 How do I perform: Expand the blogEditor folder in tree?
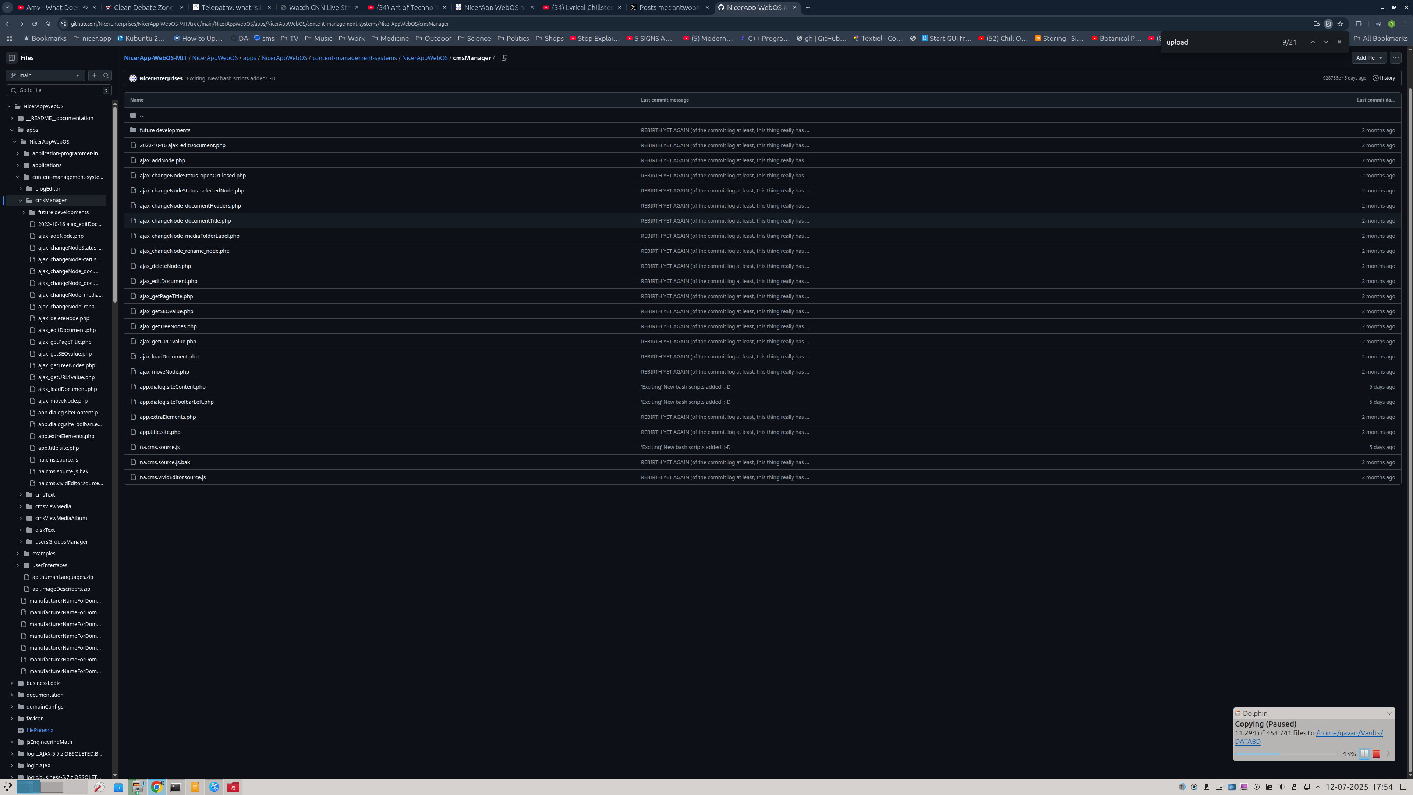tap(21, 189)
